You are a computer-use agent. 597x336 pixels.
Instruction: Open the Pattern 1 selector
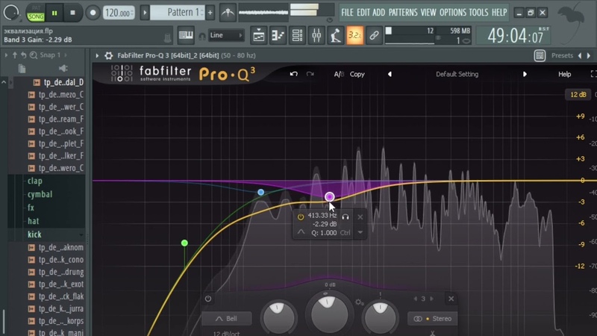tap(177, 13)
